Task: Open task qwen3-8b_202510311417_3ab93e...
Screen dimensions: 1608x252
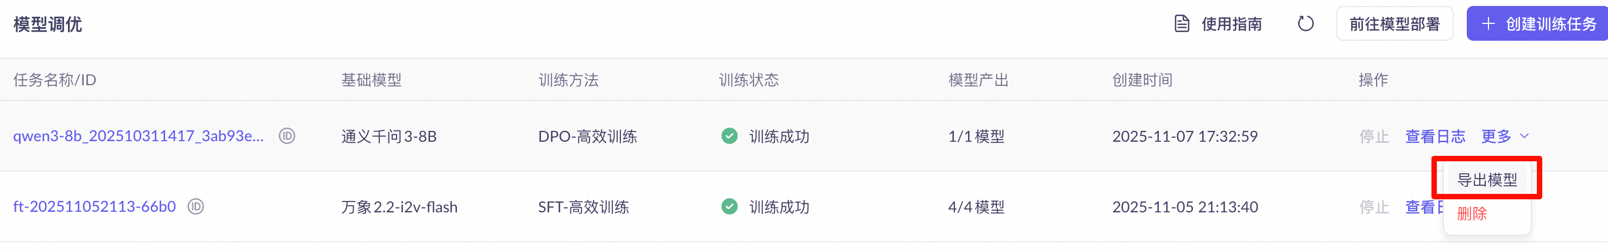Action: click(139, 136)
